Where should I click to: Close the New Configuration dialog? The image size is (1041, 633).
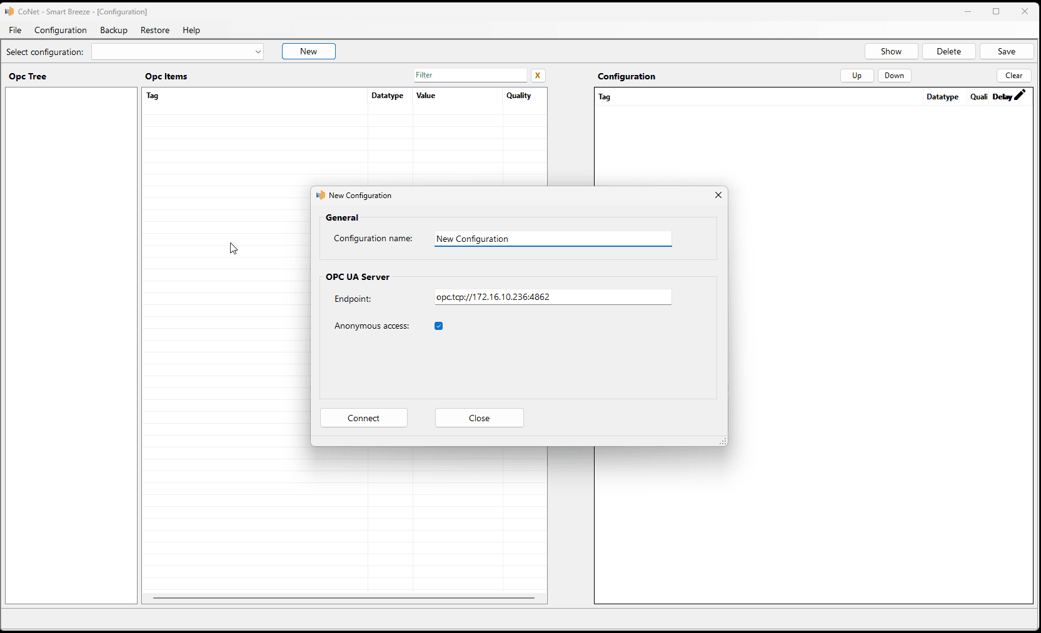[x=718, y=195]
